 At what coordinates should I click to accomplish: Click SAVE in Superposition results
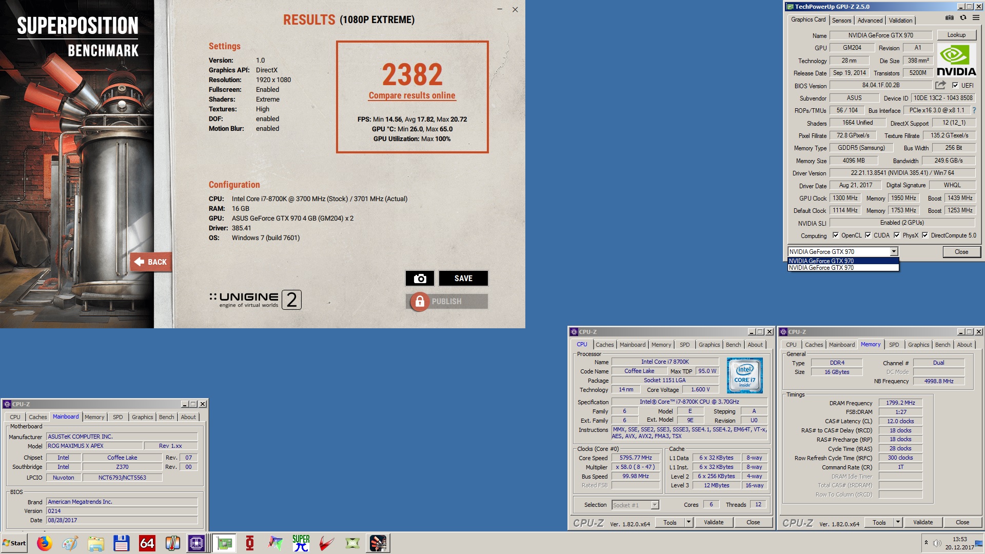(x=463, y=278)
